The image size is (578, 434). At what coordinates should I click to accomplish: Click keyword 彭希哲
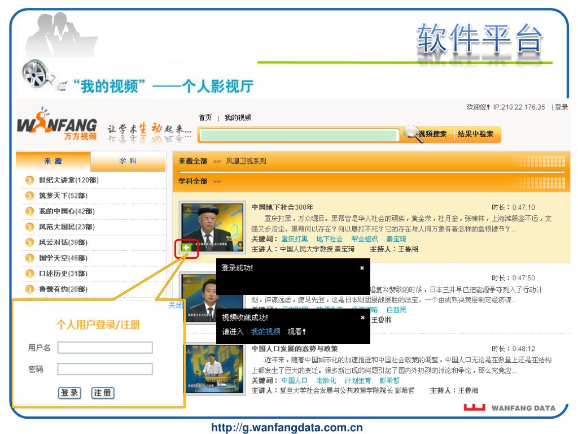coord(389,380)
